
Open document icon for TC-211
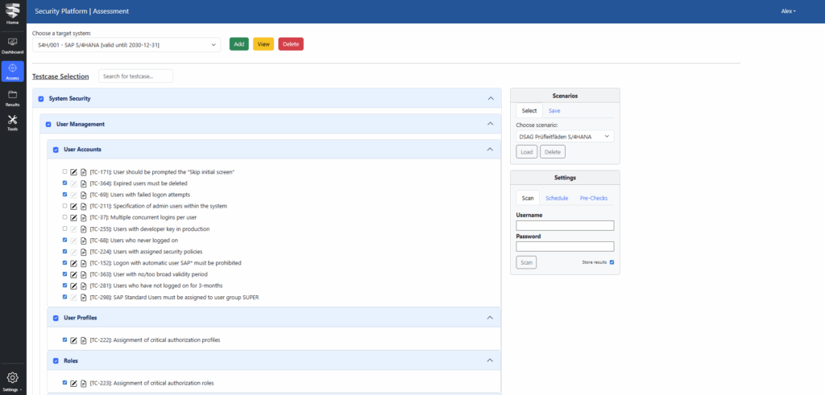[83, 206]
